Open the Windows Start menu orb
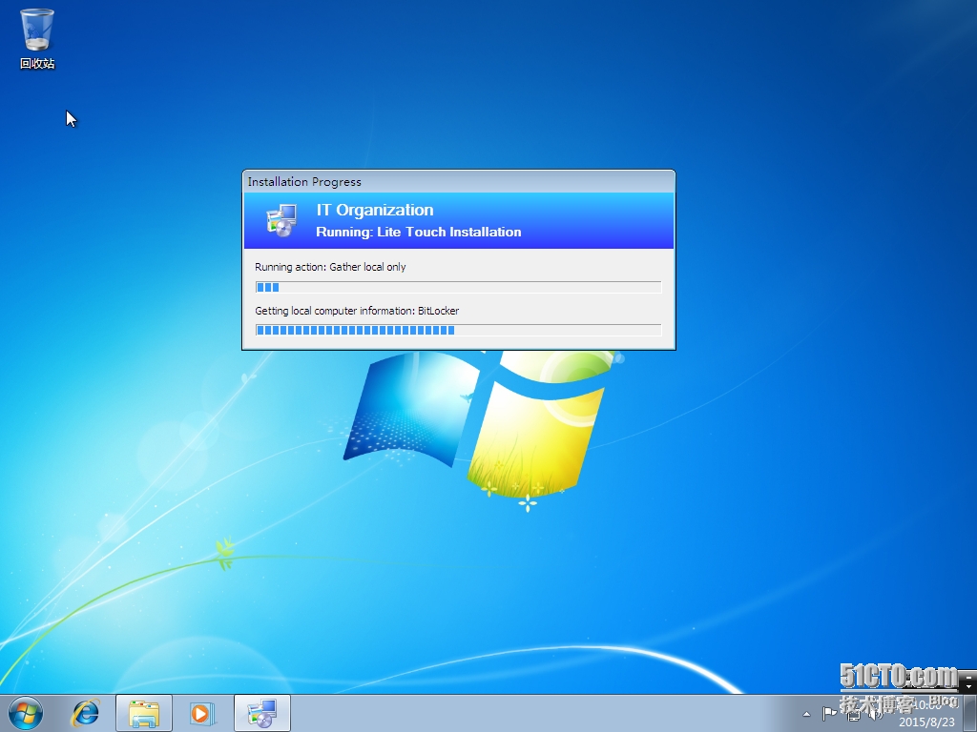This screenshot has width=977, height=732. point(26,713)
